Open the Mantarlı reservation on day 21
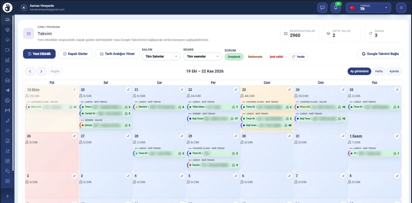Viewport: 412px width, 203px height. (x=160, y=107)
